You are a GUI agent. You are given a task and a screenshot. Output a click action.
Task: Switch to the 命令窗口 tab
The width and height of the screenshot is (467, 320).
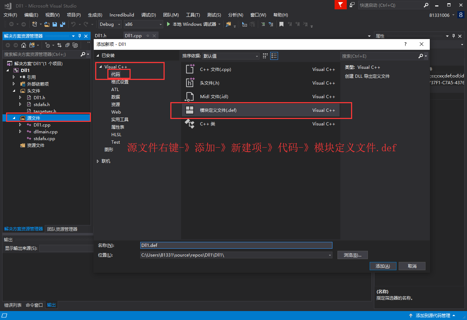pos(34,305)
